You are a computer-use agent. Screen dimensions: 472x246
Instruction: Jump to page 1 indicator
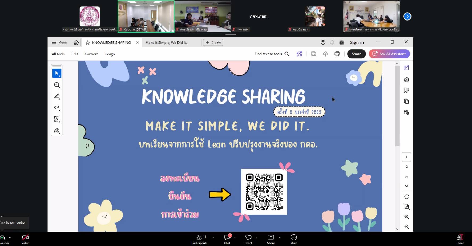(x=406, y=157)
